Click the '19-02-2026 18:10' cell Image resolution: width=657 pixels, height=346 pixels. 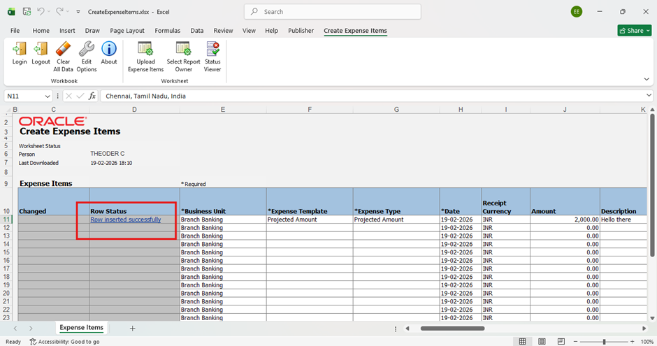[x=111, y=163]
